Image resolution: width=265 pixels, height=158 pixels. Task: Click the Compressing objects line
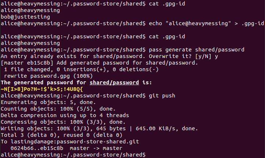(x=63, y=122)
